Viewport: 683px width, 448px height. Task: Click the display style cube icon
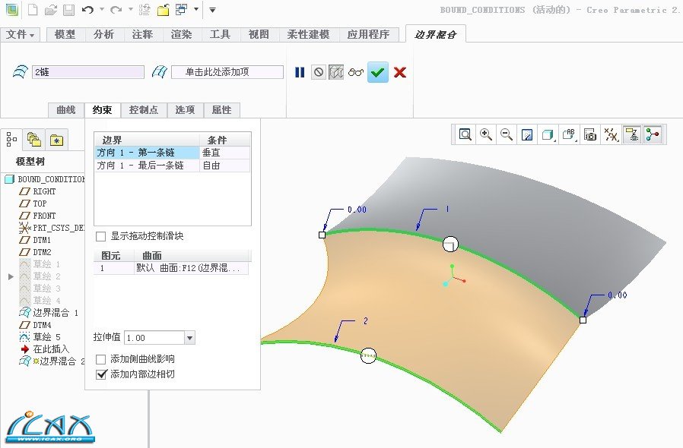point(548,134)
